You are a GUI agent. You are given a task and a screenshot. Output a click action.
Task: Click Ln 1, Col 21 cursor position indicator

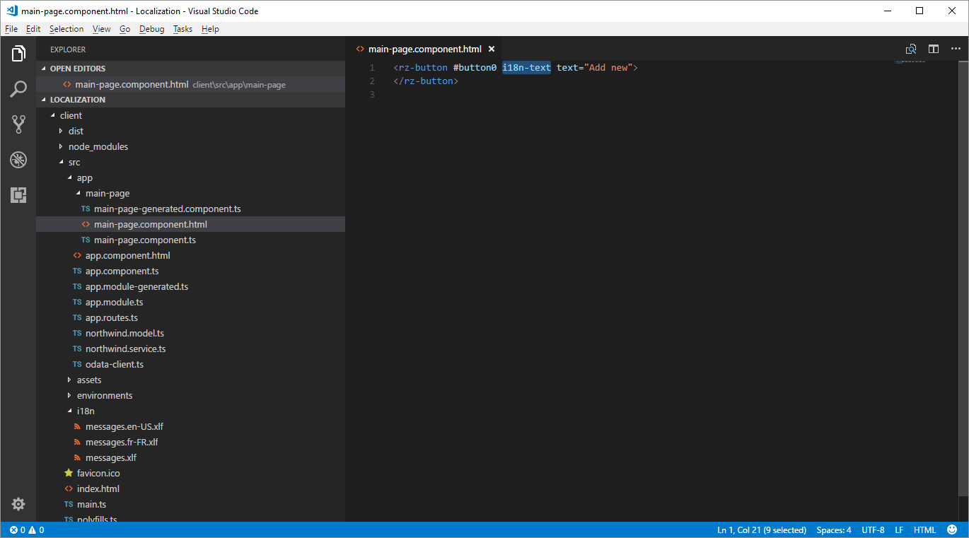click(762, 530)
